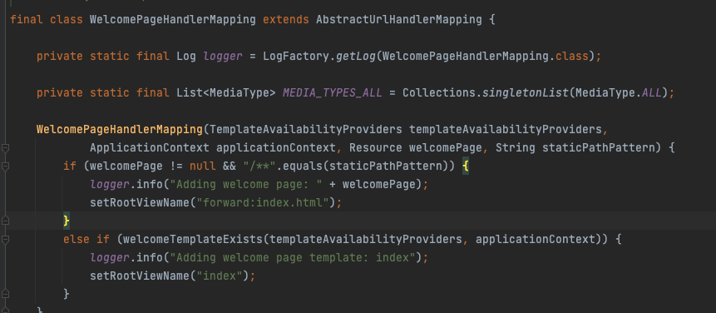This screenshot has height=313, width=716.
Task: Click the 'ApplicationContext' parameter type
Action: coord(150,147)
